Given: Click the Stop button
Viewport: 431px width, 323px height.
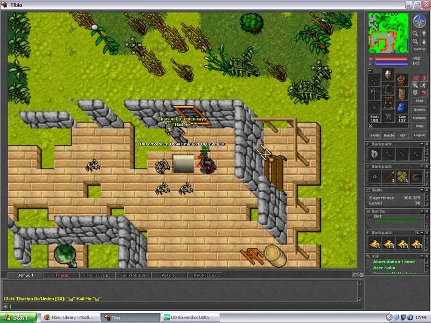Looking at the screenshot, I should point(420,101).
